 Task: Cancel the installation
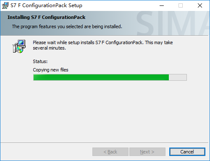point(187,152)
